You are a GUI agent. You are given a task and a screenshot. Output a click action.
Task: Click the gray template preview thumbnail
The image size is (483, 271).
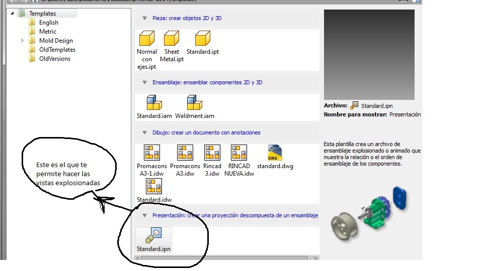point(369,55)
